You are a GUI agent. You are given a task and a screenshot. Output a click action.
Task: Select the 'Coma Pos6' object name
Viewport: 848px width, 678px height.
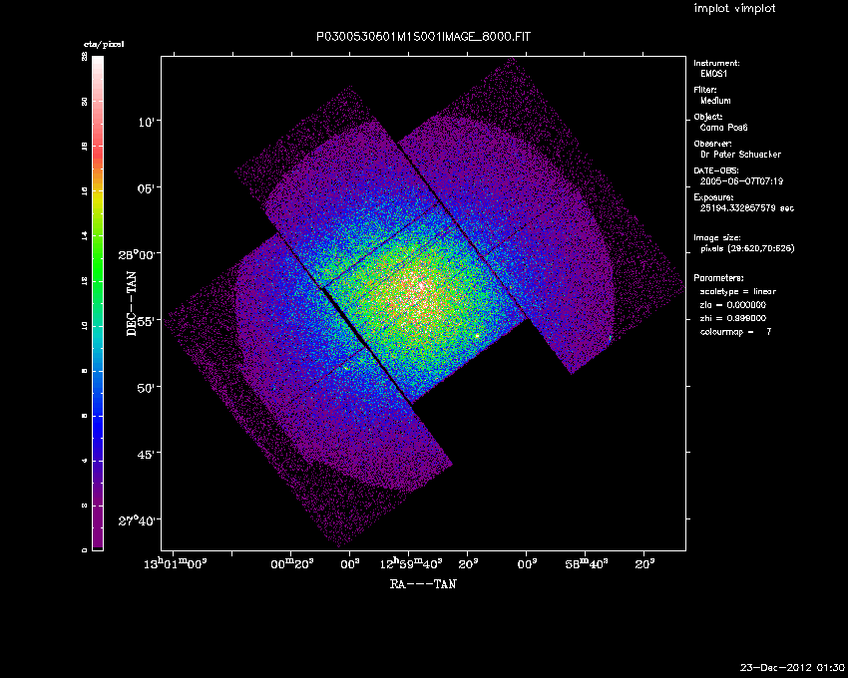point(723,128)
